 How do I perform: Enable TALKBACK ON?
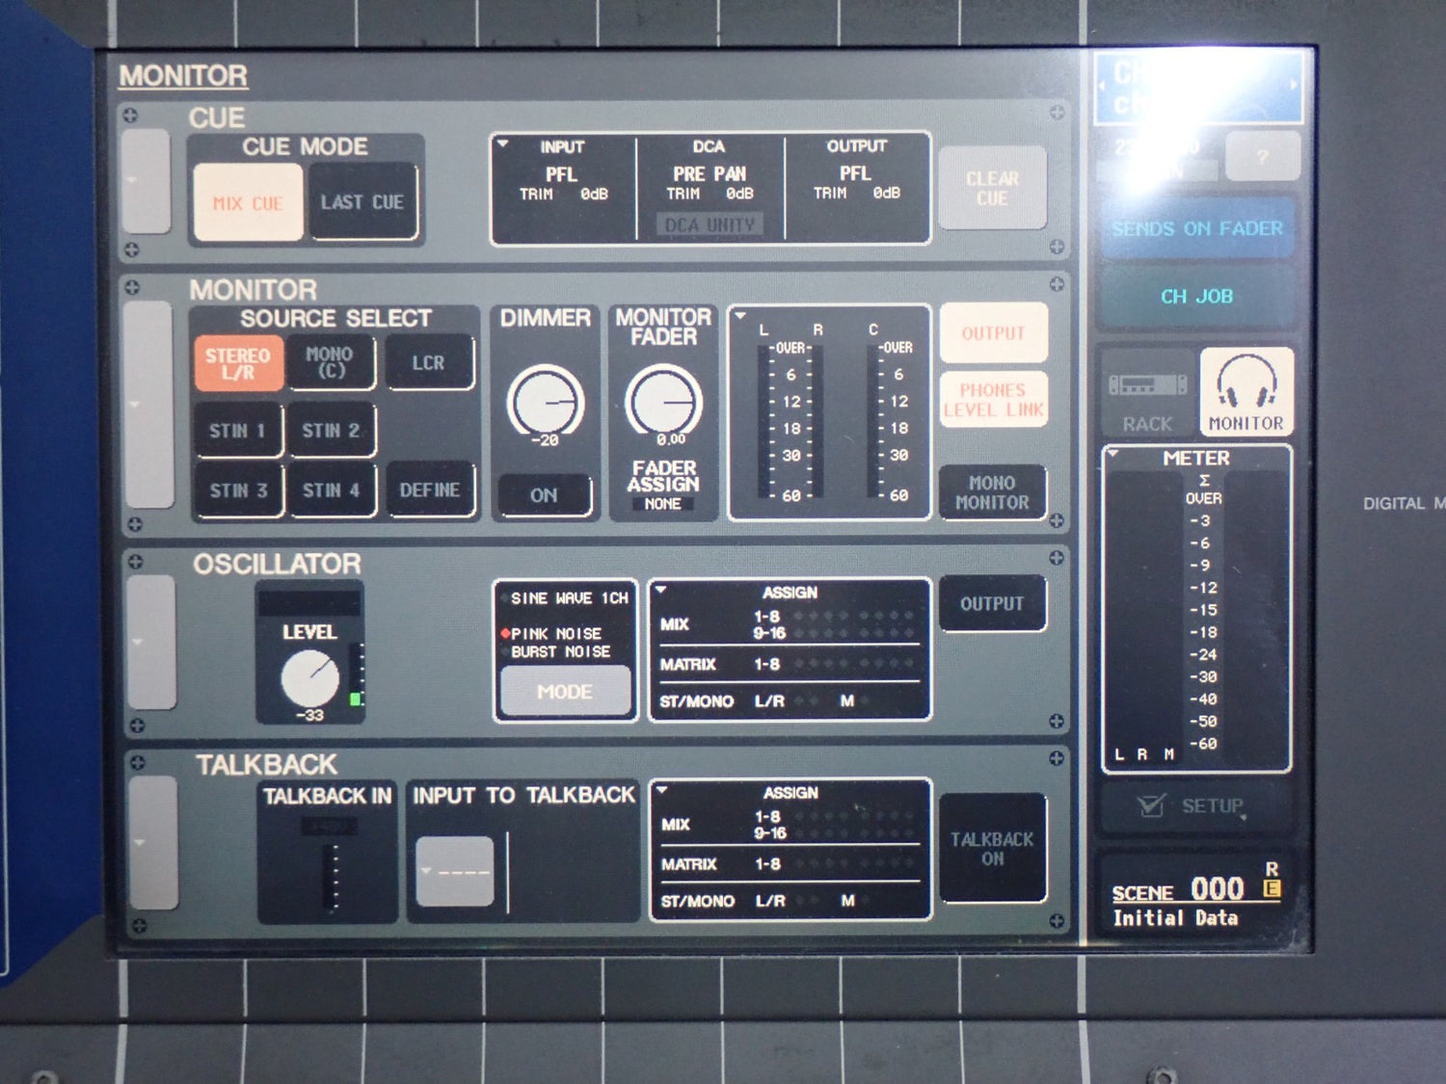pyautogui.click(x=992, y=849)
